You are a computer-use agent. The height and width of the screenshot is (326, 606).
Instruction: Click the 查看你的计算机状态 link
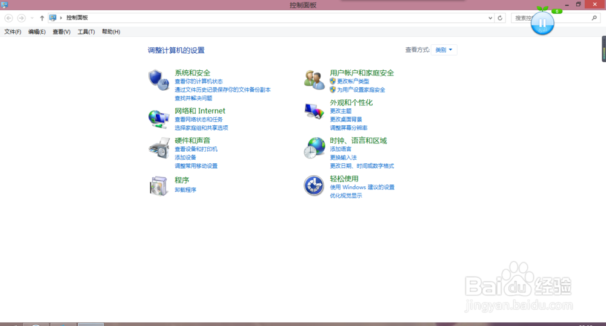point(199,81)
